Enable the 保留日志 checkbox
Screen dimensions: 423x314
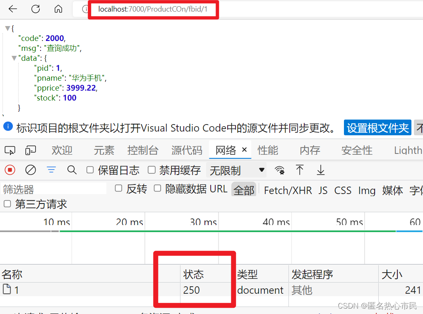[x=89, y=170]
